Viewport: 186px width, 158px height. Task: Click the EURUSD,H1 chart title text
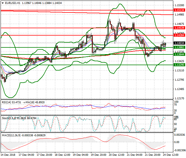[13, 3]
